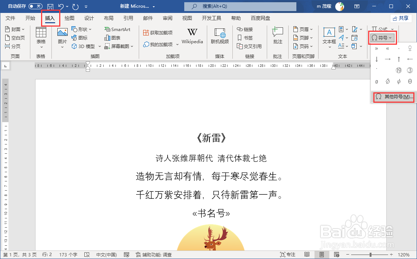Insert a blank page (空白页)

point(15,38)
